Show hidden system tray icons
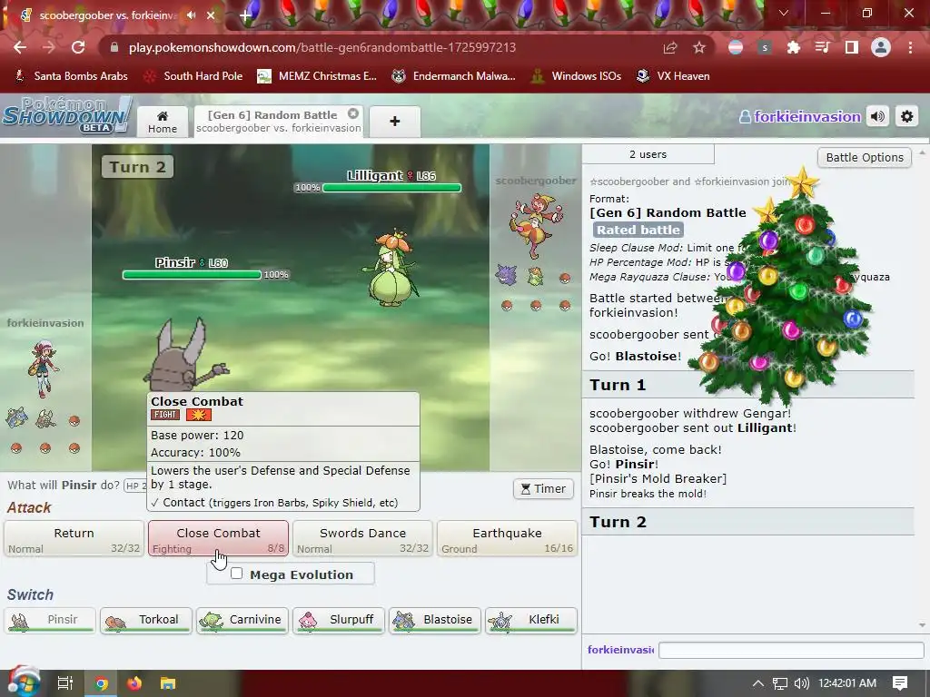This screenshot has height=697, width=930. (758, 683)
